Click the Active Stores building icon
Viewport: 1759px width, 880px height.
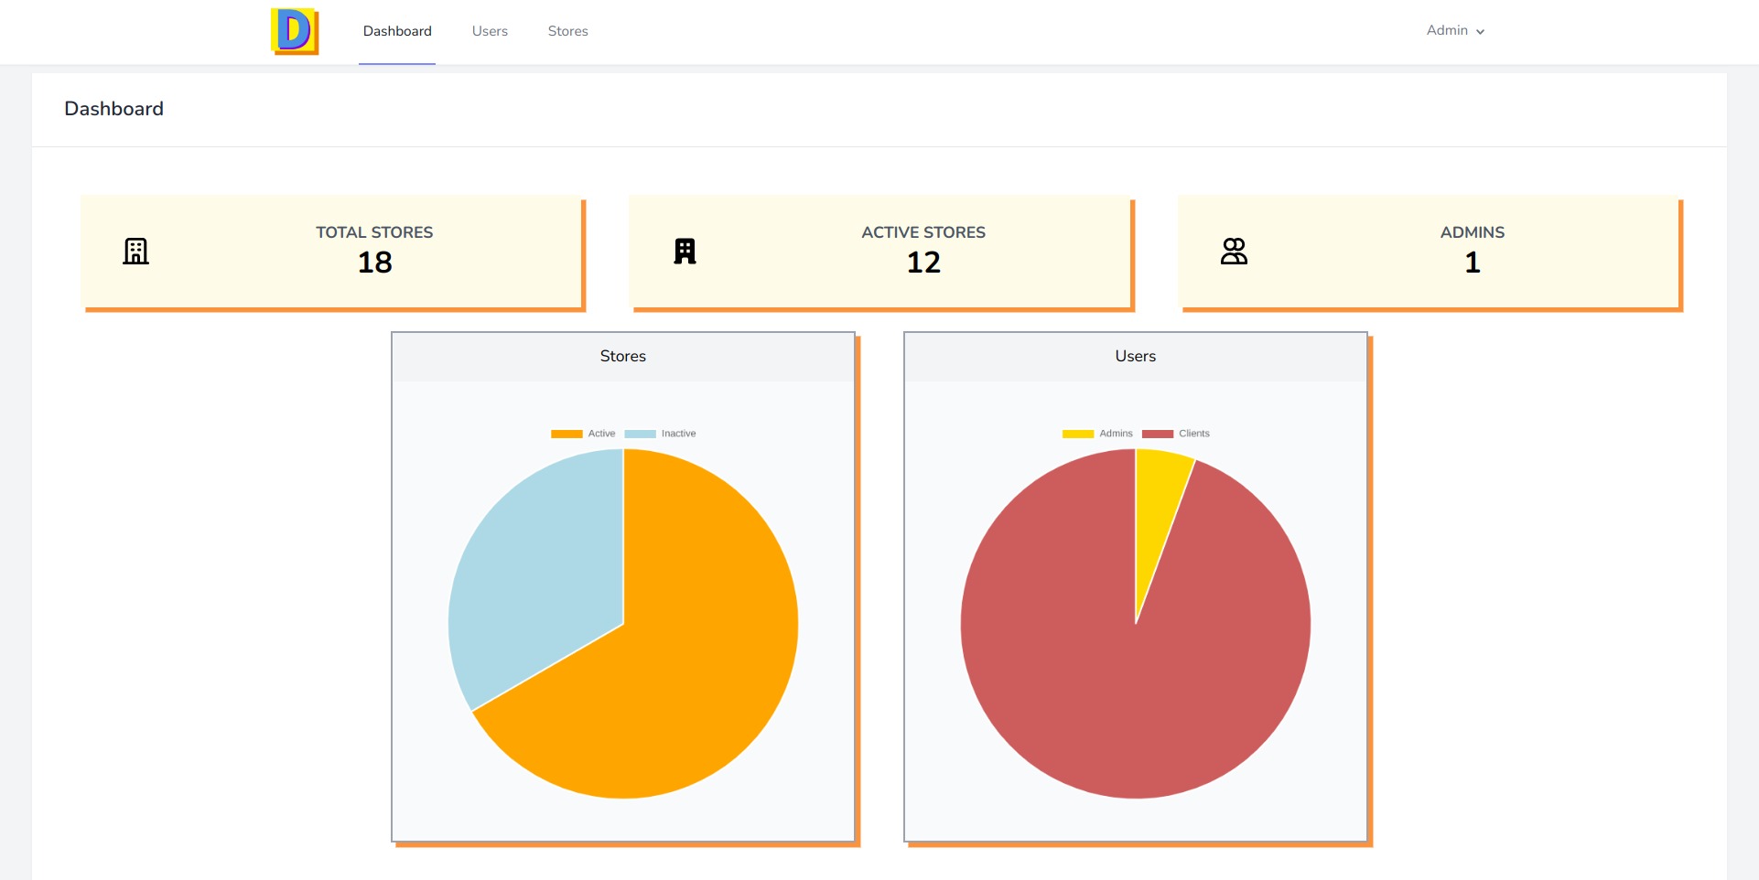click(x=685, y=251)
